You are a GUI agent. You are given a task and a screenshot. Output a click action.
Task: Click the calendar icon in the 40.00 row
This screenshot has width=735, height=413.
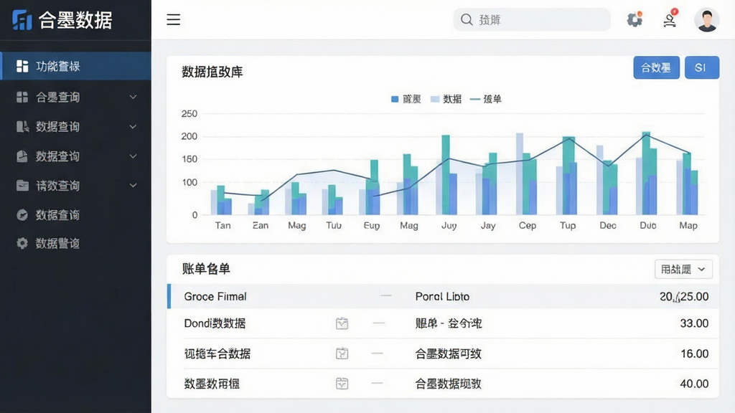[342, 384]
